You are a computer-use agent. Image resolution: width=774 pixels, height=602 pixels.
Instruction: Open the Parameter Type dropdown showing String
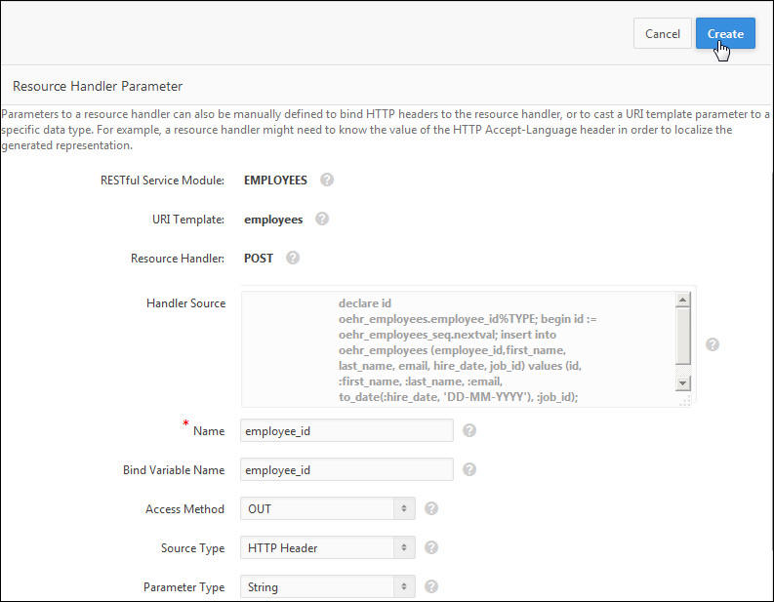(x=328, y=586)
